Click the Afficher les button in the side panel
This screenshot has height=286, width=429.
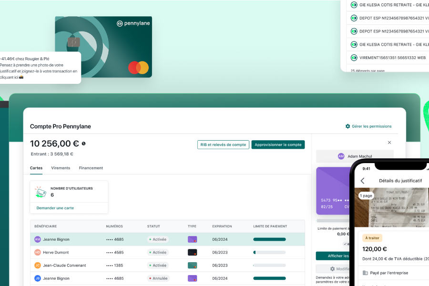tap(333, 256)
